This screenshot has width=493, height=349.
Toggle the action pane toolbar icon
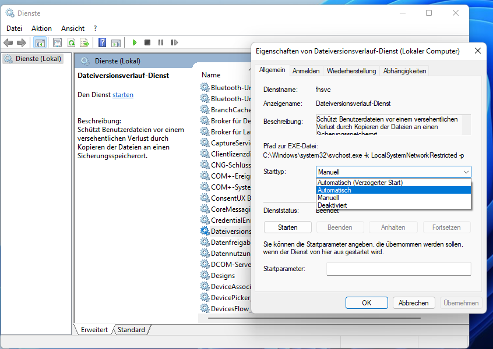[116, 42]
